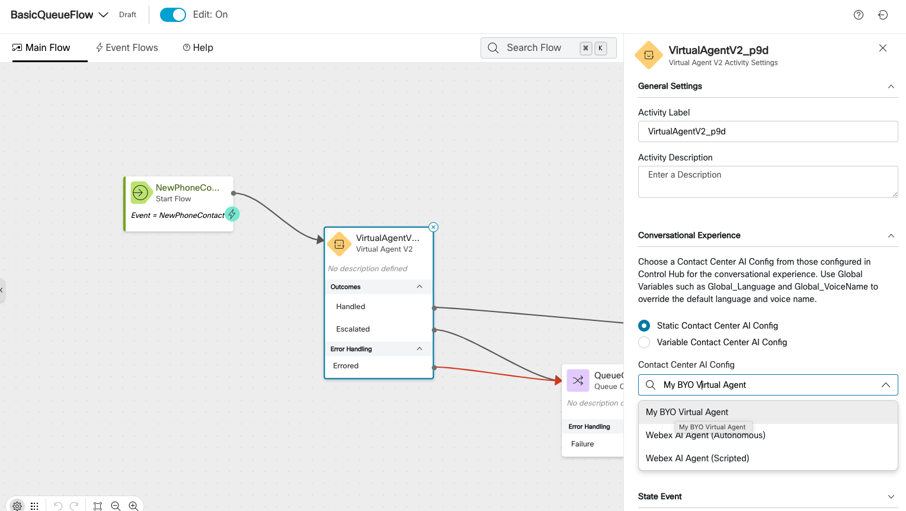Select the Escalated outcome row

pos(379,329)
